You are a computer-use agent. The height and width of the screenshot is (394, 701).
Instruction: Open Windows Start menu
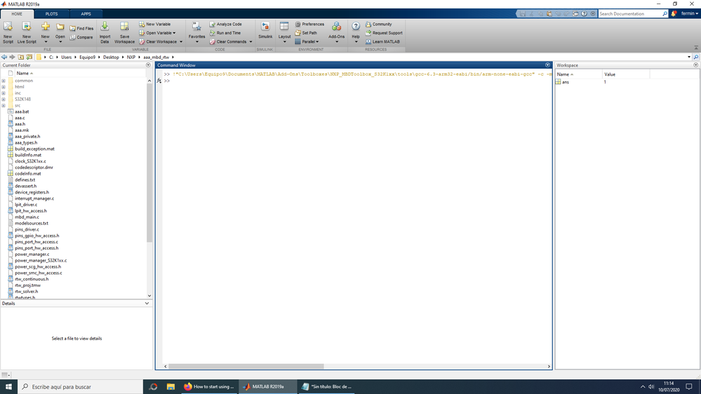(8, 387)
